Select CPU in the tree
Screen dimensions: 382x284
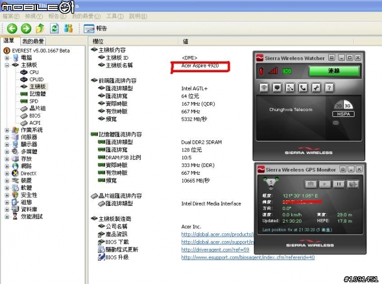point(34,72)
